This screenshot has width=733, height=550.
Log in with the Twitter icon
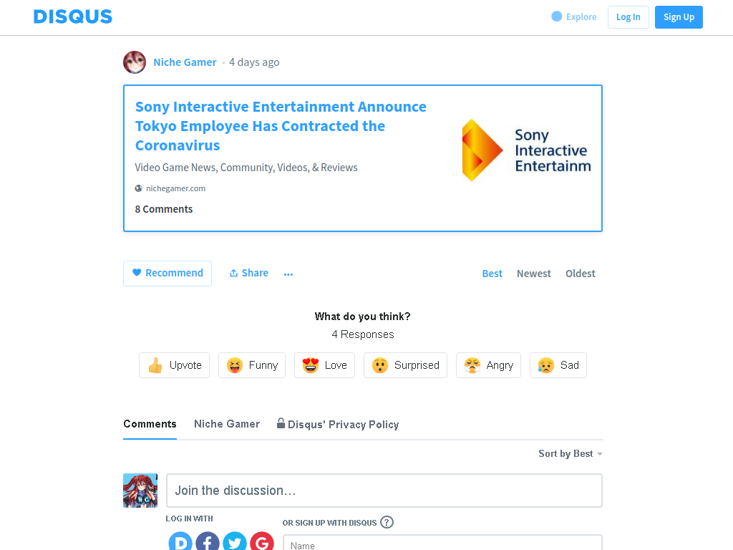click(x=235, y=541)
